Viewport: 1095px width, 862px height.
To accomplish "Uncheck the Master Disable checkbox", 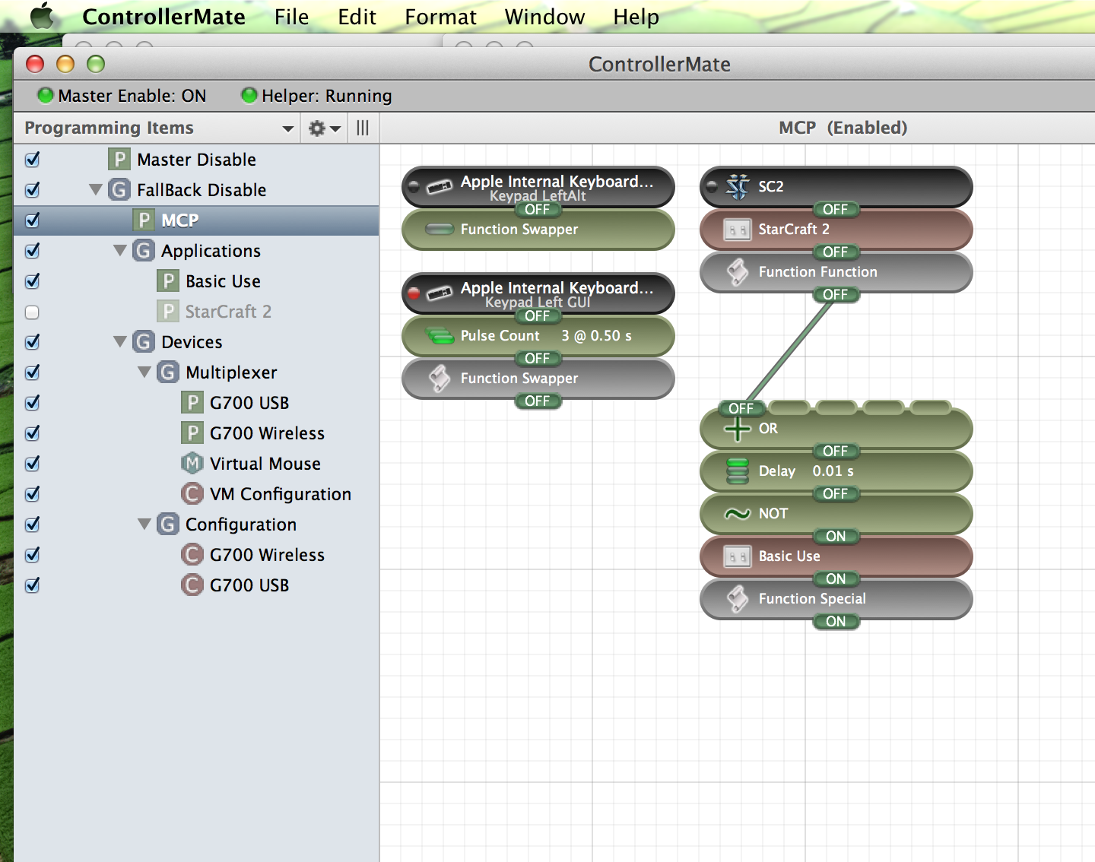I will point(32,160).
